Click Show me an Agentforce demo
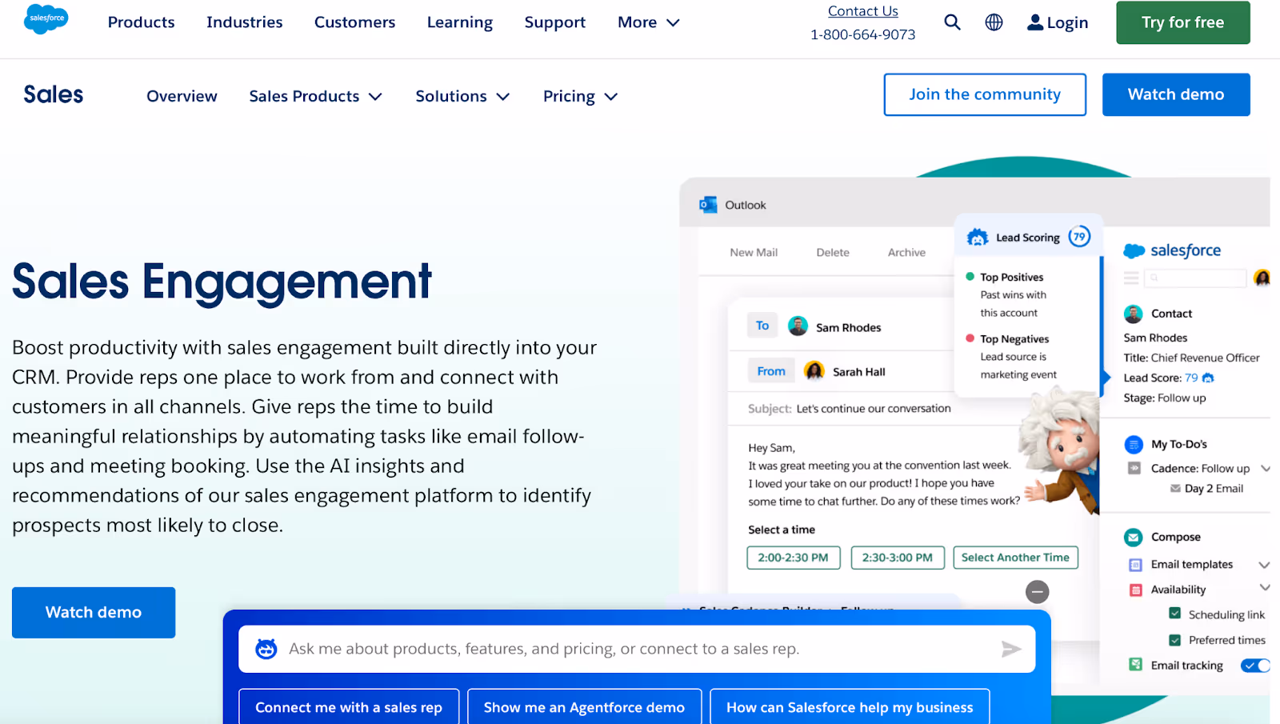This screenshot has width=1280, height=724. [x=584, y=707]
